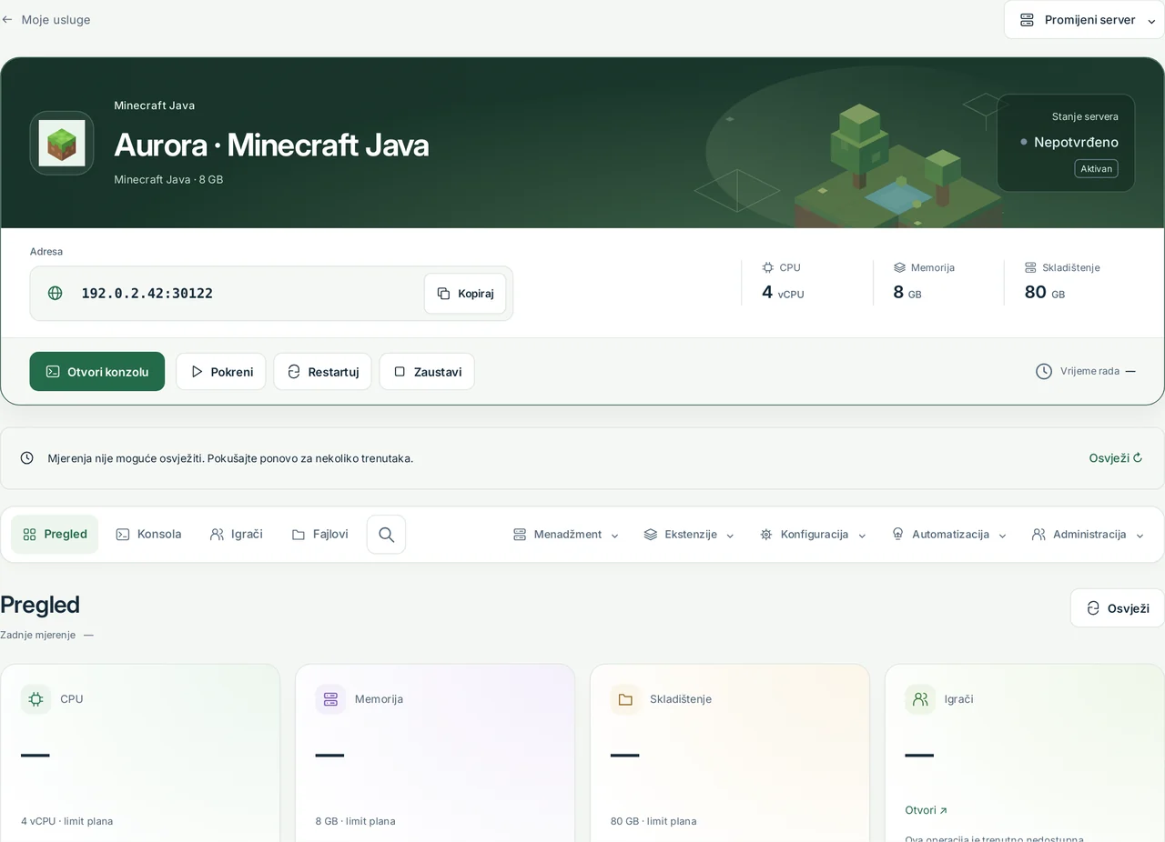
Task: Click the 'Minecraft Java · 8 GB' subtitle
Action: [168, 179]
